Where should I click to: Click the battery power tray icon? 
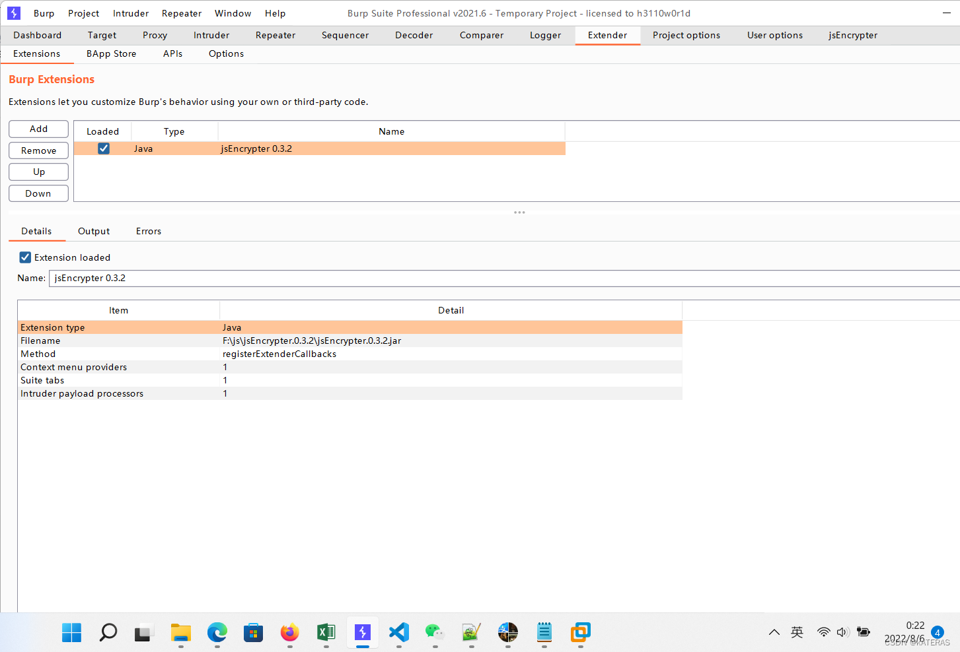pyautogui.click(x=863, y=632)
